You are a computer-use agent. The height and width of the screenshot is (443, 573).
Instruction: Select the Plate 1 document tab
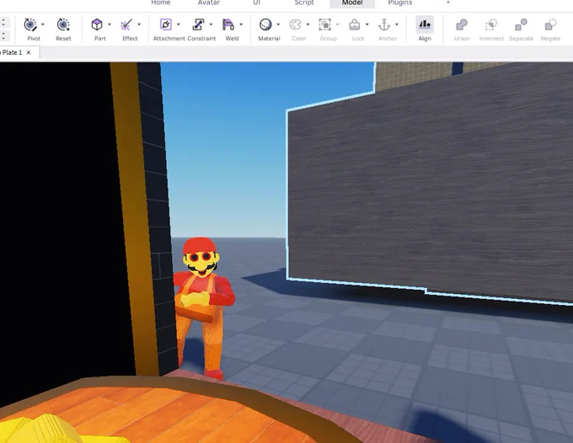(x=19, y=52)
